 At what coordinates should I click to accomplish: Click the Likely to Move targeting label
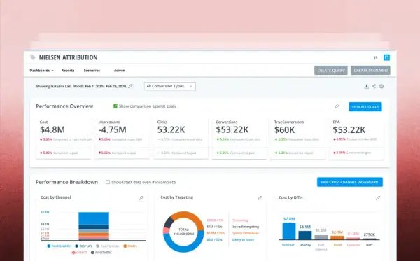[243, 239]
